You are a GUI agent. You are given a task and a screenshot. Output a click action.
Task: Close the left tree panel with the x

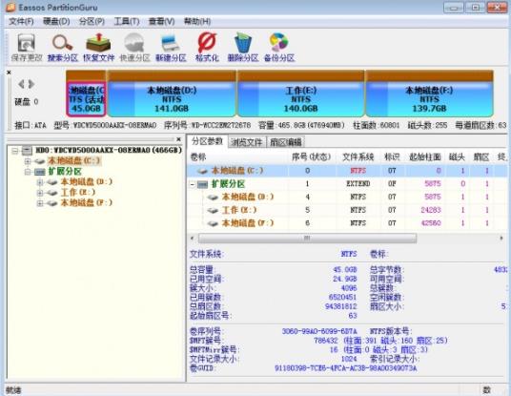coord(178,139)
